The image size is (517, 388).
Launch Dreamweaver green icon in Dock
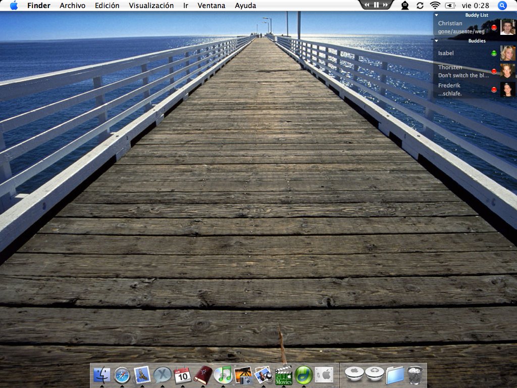[x=303, y=375]
